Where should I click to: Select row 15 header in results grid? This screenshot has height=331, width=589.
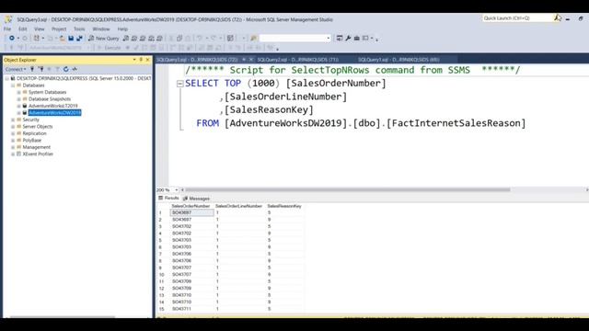pos(162,309)
